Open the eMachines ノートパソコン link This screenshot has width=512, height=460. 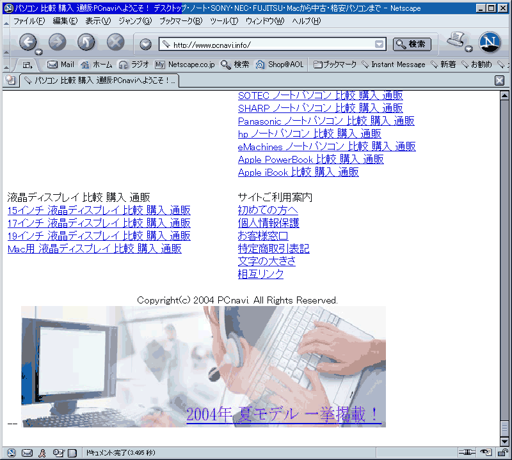click(327, 146)
